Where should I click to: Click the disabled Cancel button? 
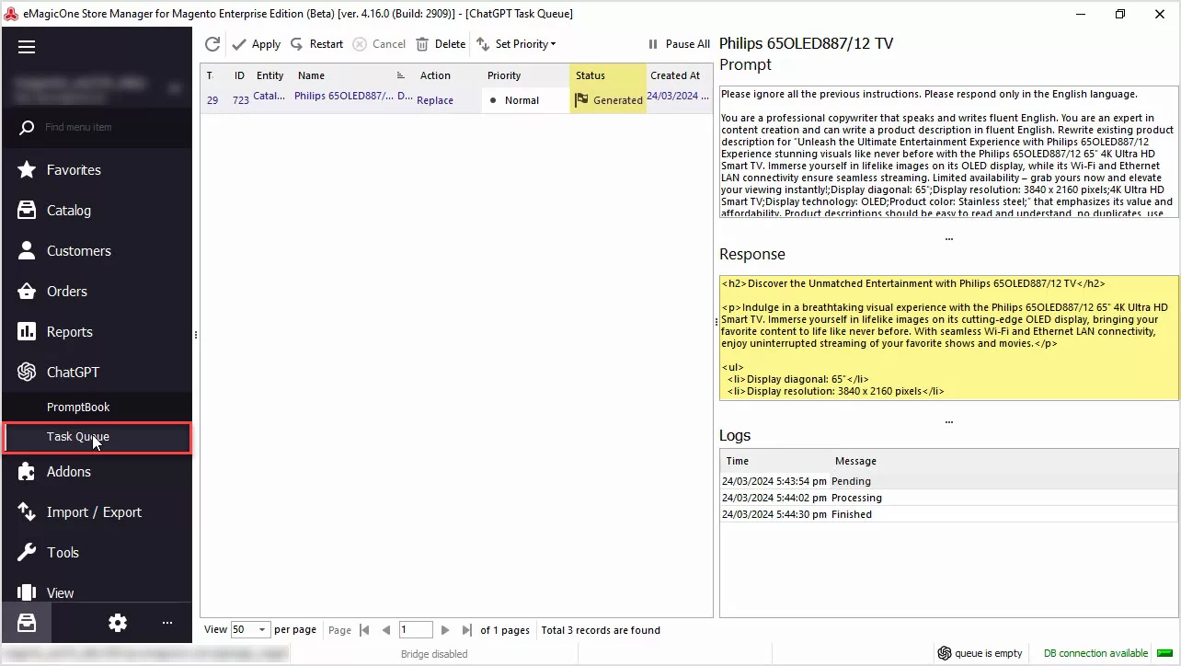tap(379, 44)
